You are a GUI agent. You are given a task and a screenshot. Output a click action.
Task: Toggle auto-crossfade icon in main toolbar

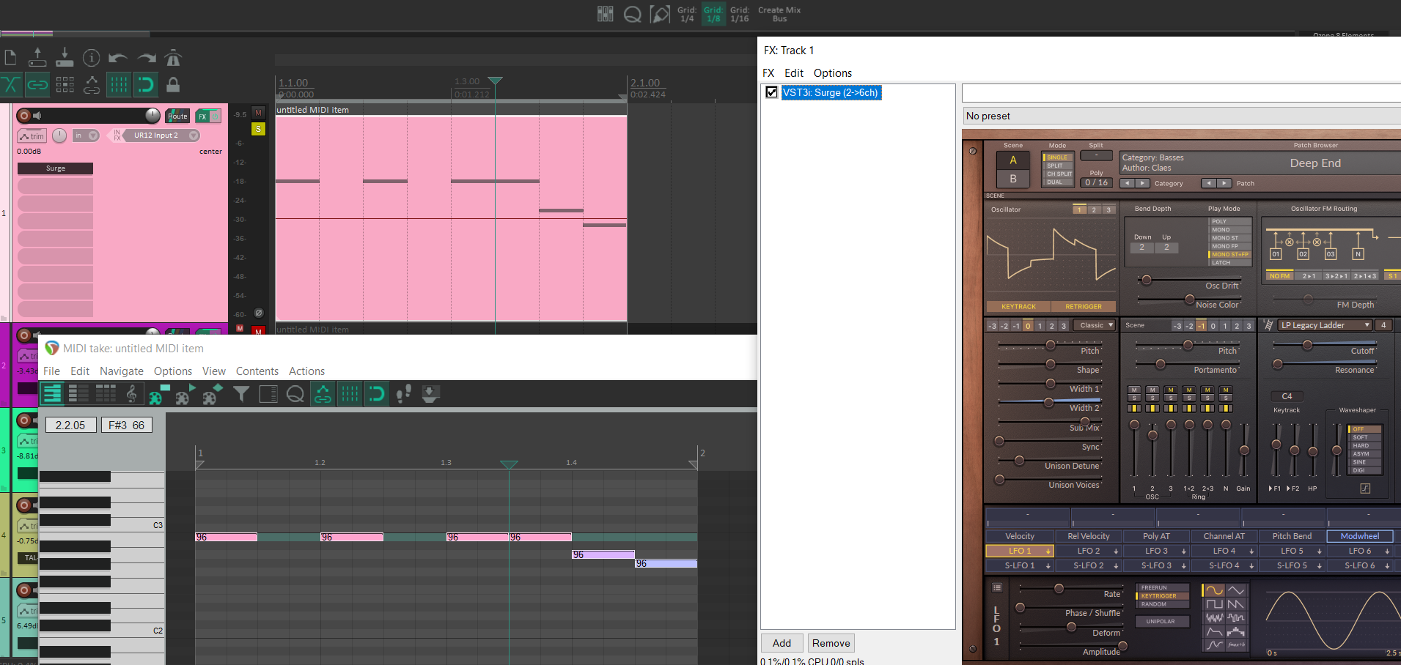point(10,85)
